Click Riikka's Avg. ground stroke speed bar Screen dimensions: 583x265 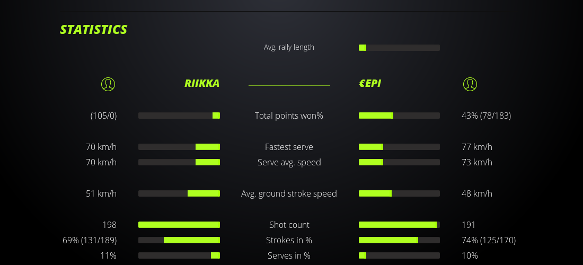pyautogui.click(x=179, y=193)
